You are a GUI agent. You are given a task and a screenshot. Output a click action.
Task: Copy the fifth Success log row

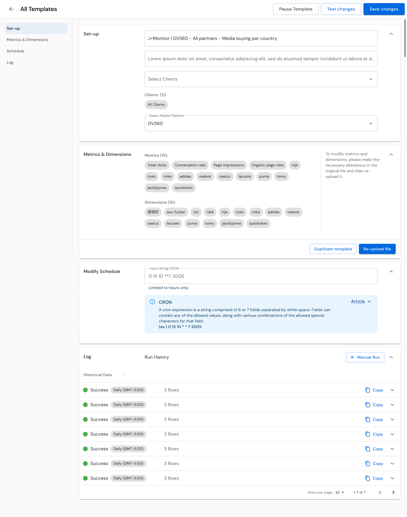(374, 449)
